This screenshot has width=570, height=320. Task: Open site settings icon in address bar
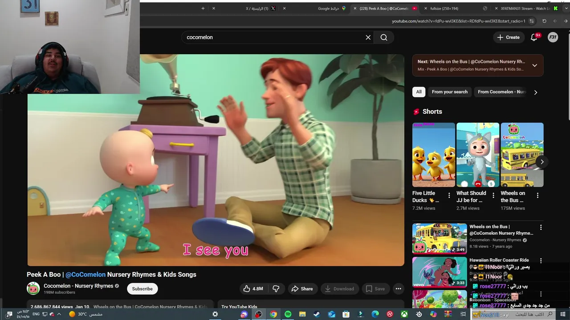click(x=532, y=21)
